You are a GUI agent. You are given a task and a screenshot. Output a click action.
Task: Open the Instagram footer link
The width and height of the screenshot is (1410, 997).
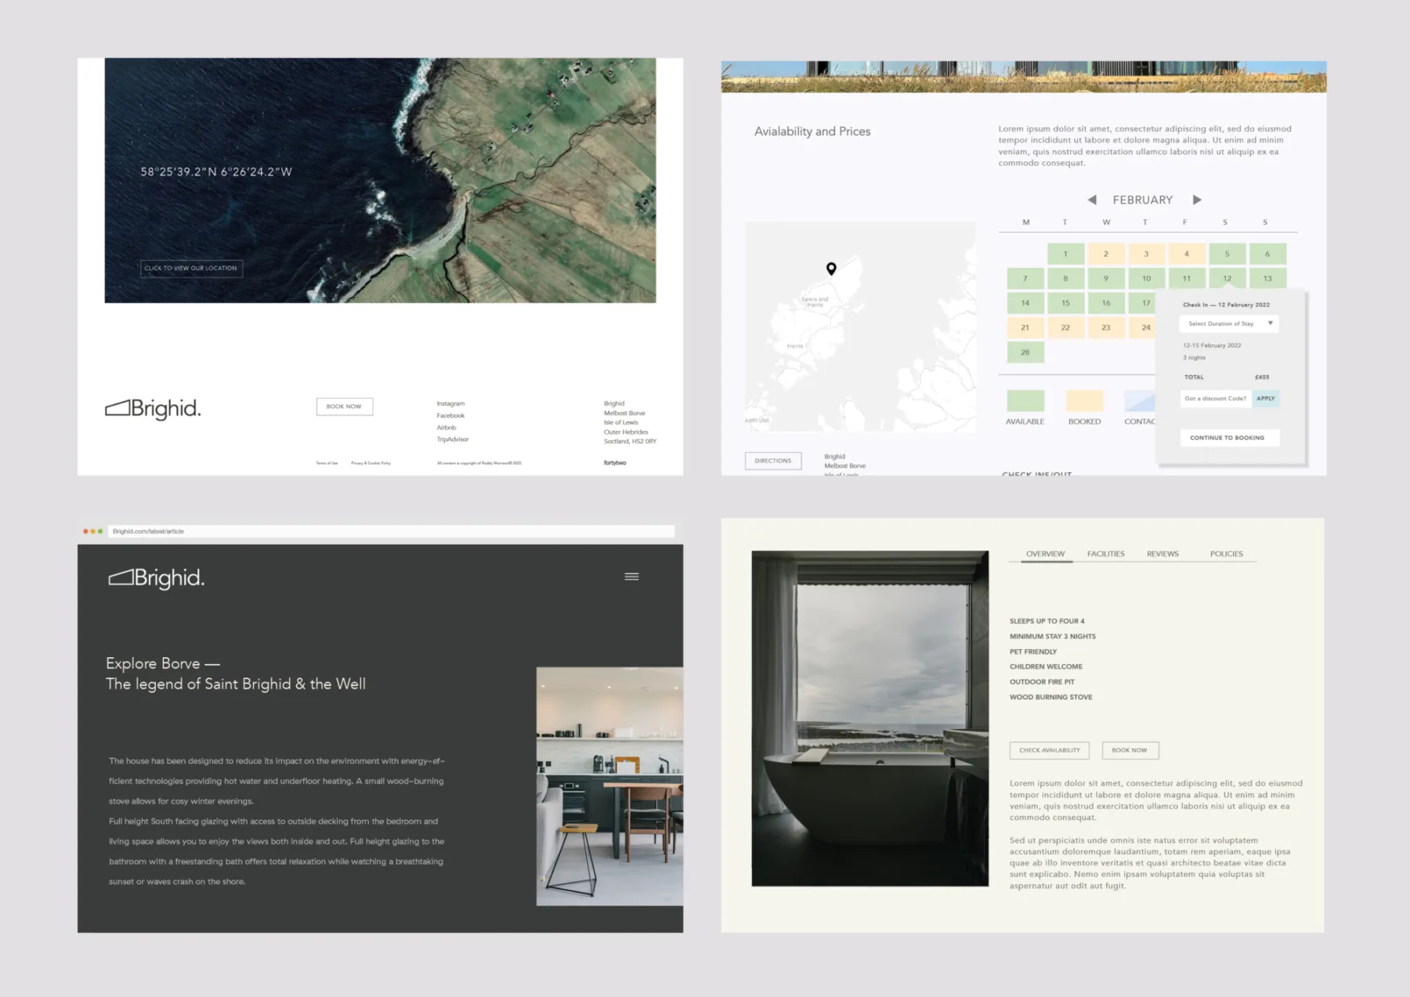[x=450, y=404]
